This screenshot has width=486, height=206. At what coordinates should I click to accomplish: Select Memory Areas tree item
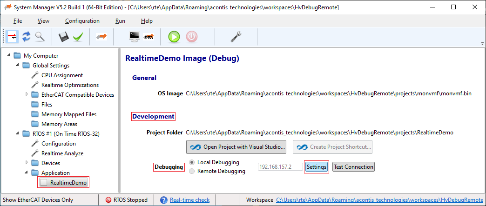click(60, 124)
